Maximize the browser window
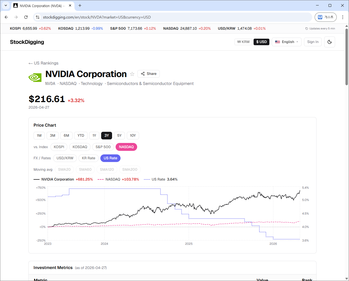The height and width of the screenshot is (281, 349). [x=330, y=5]
